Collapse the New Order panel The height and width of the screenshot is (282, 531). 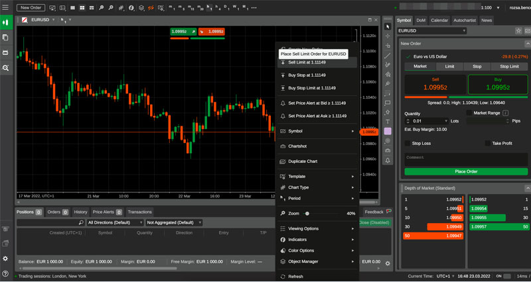[x=527, y=44]
